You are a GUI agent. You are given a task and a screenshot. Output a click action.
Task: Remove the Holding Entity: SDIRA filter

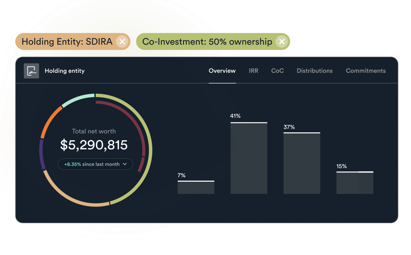click(122, 42)
